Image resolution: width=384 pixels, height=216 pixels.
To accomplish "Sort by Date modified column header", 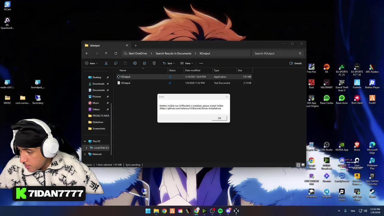I will coord(198,70).
